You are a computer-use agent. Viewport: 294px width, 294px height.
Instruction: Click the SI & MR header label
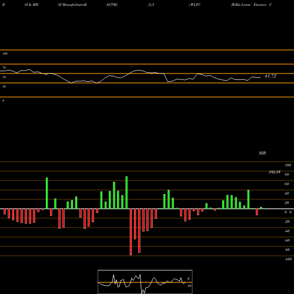[x=31, y=5]
